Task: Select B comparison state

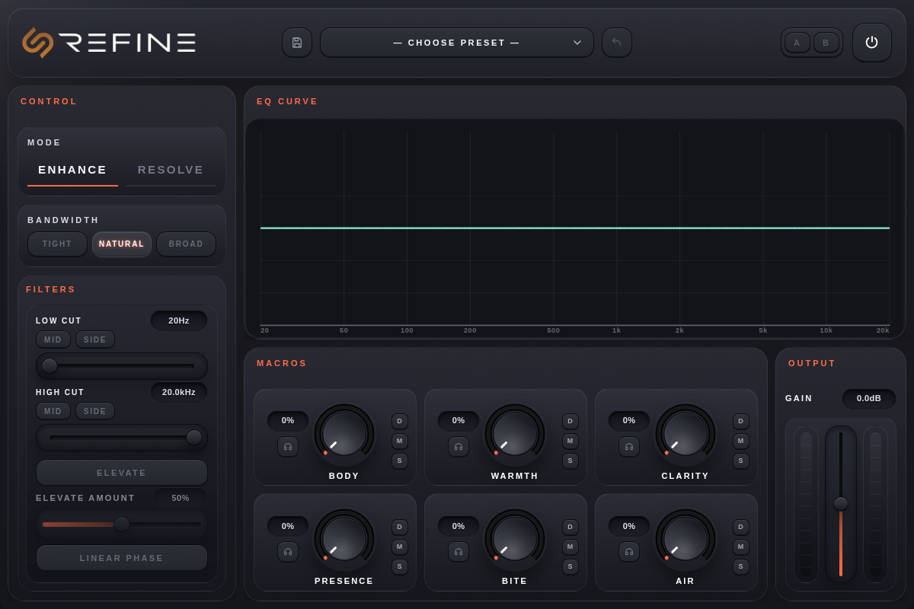Action: tap(826, 43)
